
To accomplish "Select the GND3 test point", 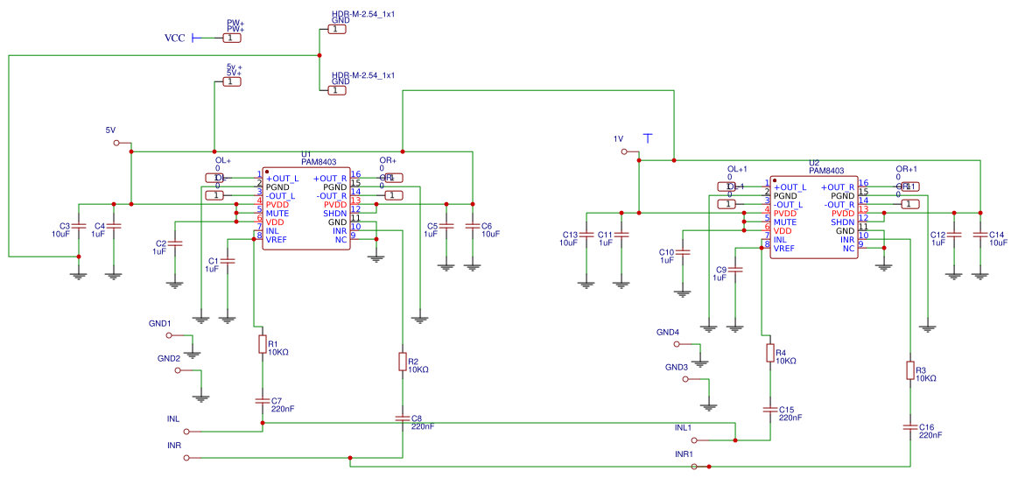I will pos(686,379).
